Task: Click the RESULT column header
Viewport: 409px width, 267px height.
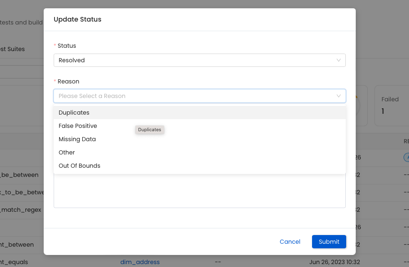Action: pyautogui.click(x=406, y=141)
